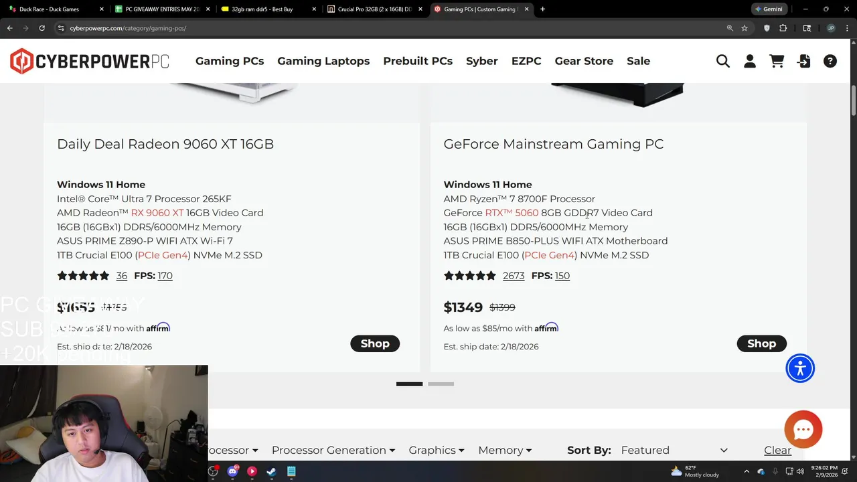Shop the GeForce Mainstream Gaming PC
Viewport: 857px width, 482px height.
(761, 343)
